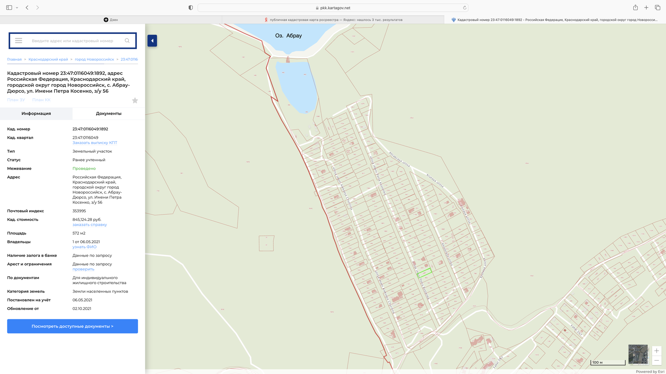Viewport: 666px width, 374px height.
Task: Reload the page with refresh icon
Action: (x=464, y=8)
